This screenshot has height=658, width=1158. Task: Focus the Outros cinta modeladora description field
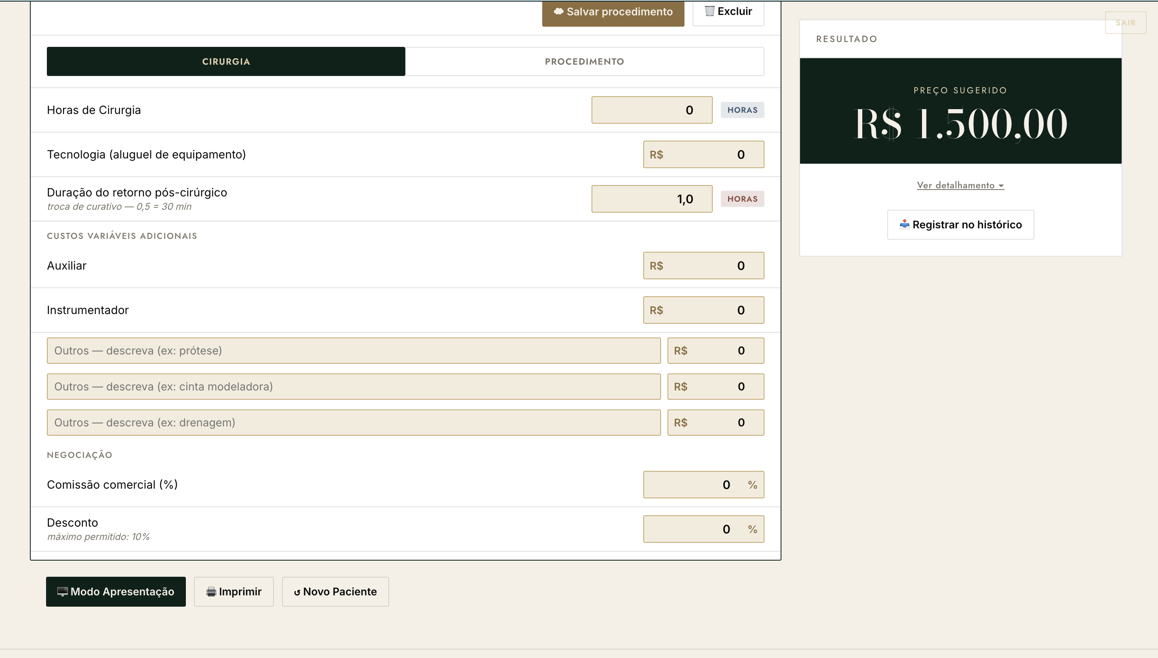tap(354, 387)
